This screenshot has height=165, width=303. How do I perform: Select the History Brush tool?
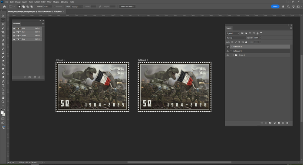(x=3, y=57)
